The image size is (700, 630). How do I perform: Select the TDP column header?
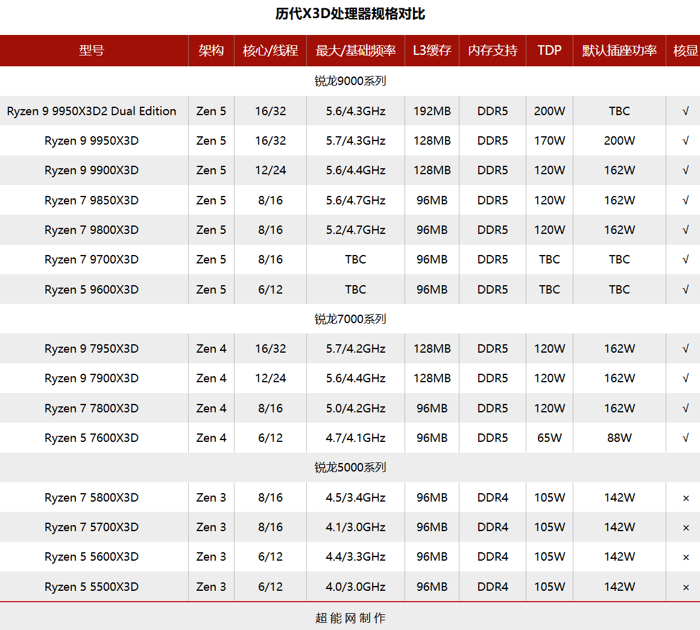549,51
